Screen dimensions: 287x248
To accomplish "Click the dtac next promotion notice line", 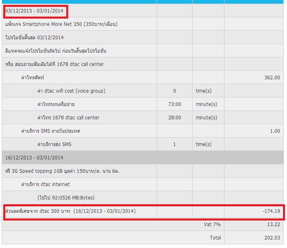I will coord(56,51).
